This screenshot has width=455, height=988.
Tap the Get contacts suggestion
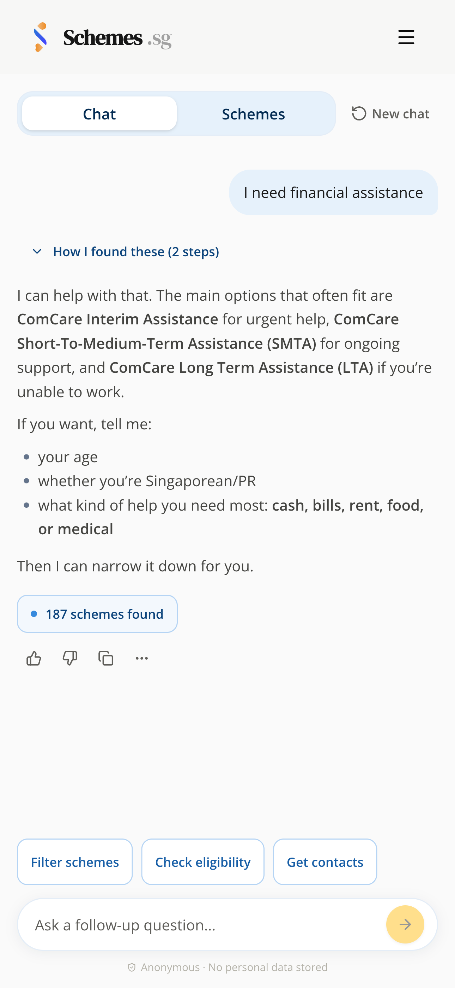tap(325, 862)
